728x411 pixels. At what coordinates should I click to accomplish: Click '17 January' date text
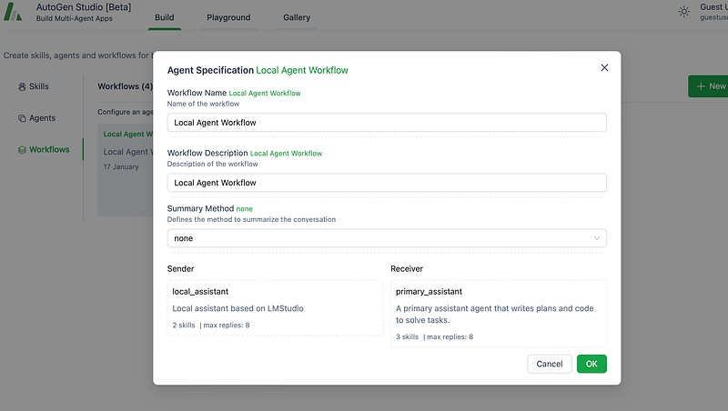click(x=121, y=167)
